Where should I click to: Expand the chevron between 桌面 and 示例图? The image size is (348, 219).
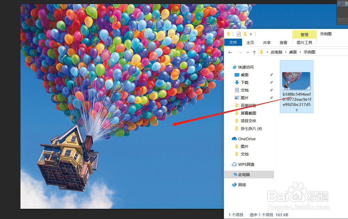tap(301, 52)
